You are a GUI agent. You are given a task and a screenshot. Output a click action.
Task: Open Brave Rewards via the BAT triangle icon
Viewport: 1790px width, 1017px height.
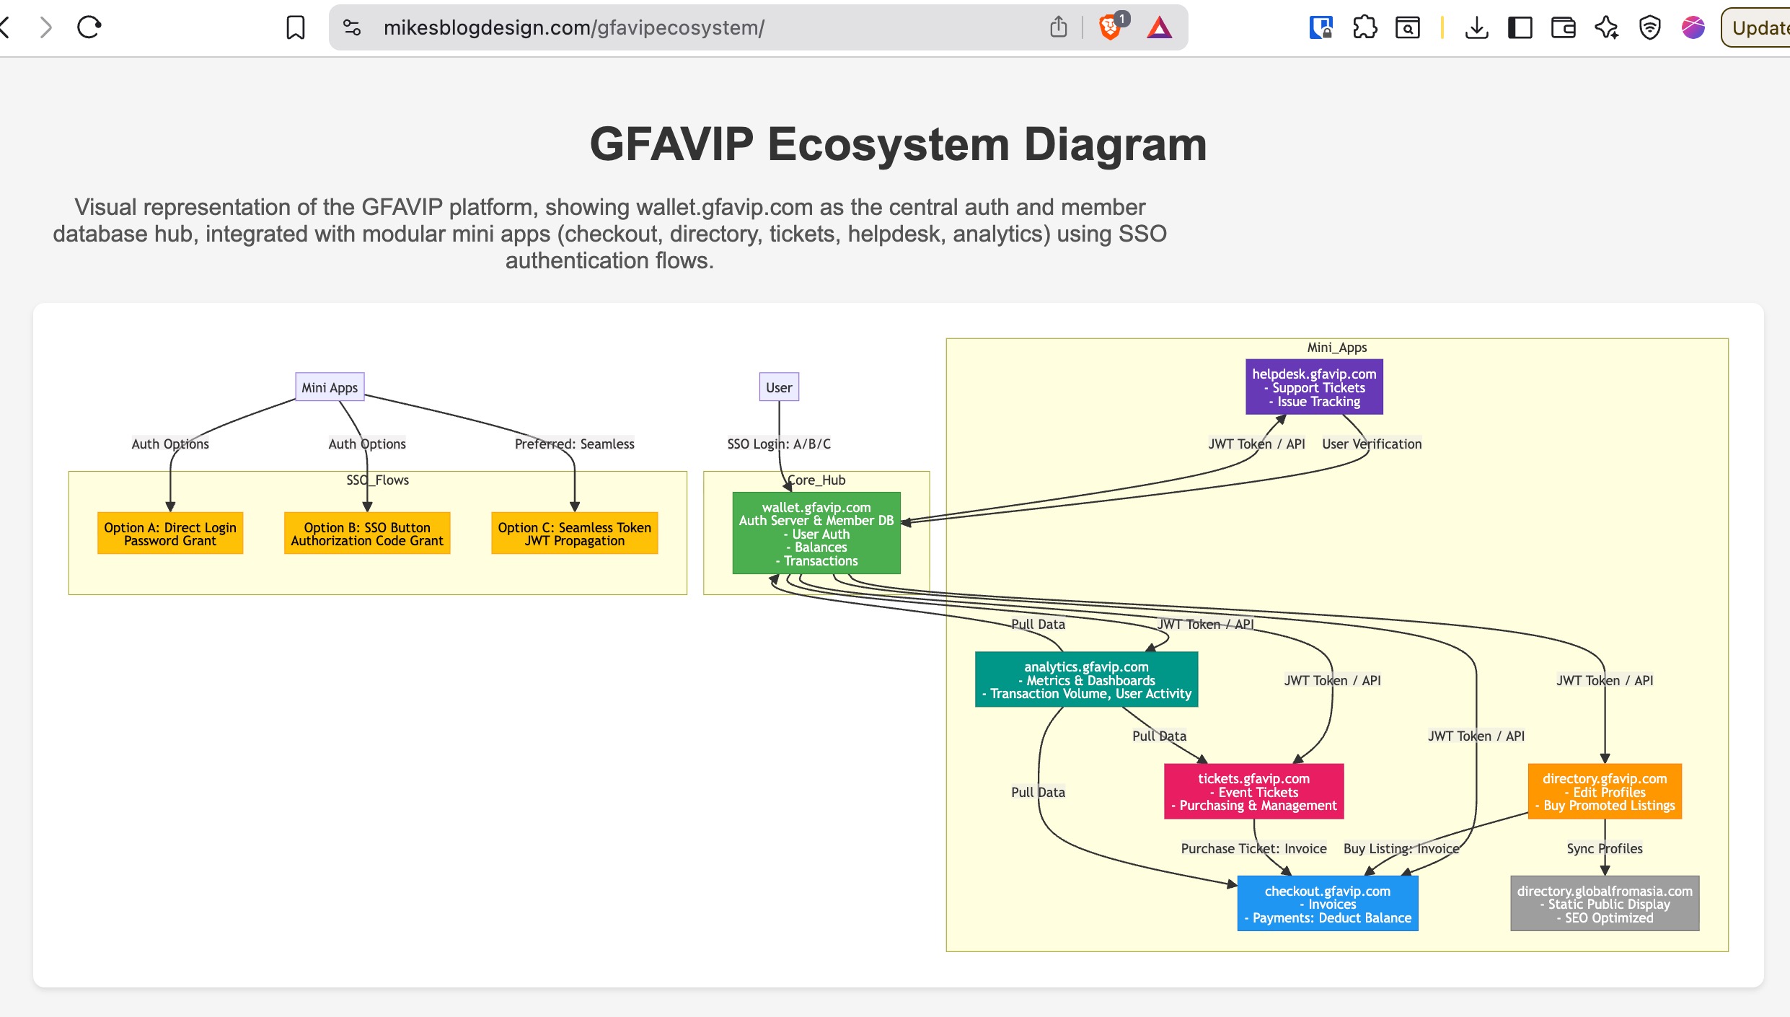tap(1158, 27)
